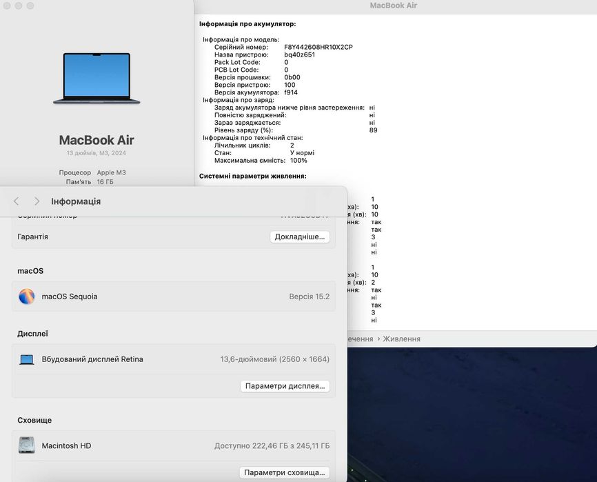Select the battery serial number F8Y442608HR10X2CP
This screenshot has height=482, width=597.
tap(318, 47)
